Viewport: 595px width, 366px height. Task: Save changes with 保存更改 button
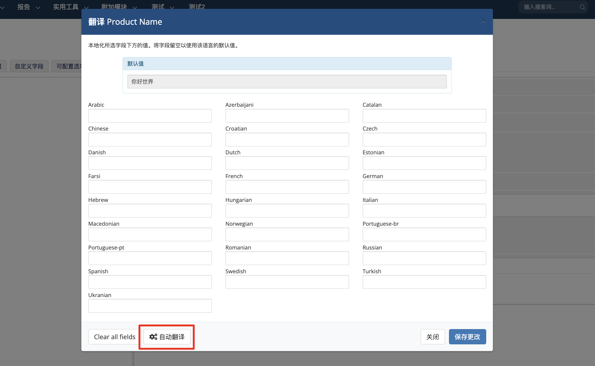point(467,337)
